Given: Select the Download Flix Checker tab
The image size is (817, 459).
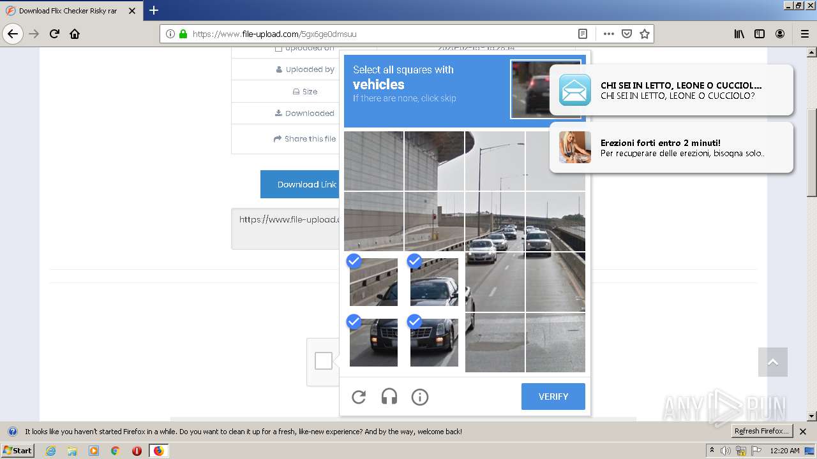Looking at the screenshot, I should click(70, 11).
